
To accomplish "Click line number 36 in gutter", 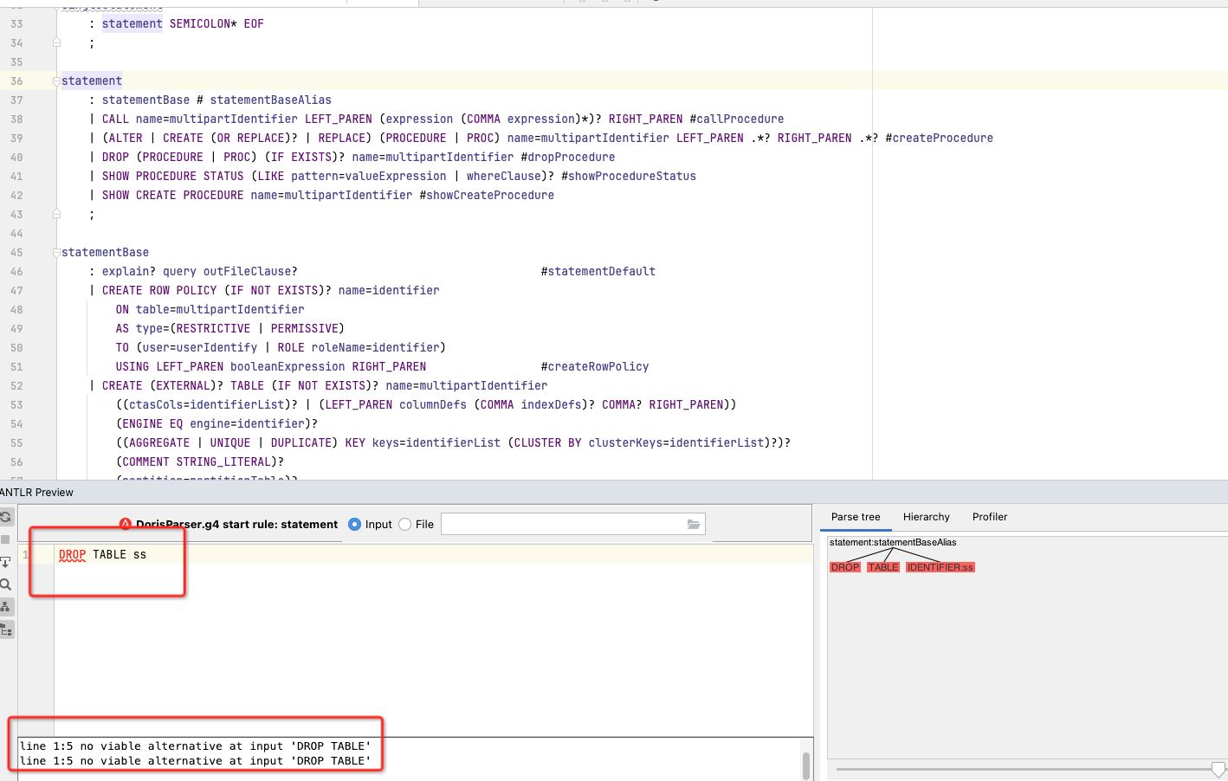I will pyautogui.click(x=16, y=81).
